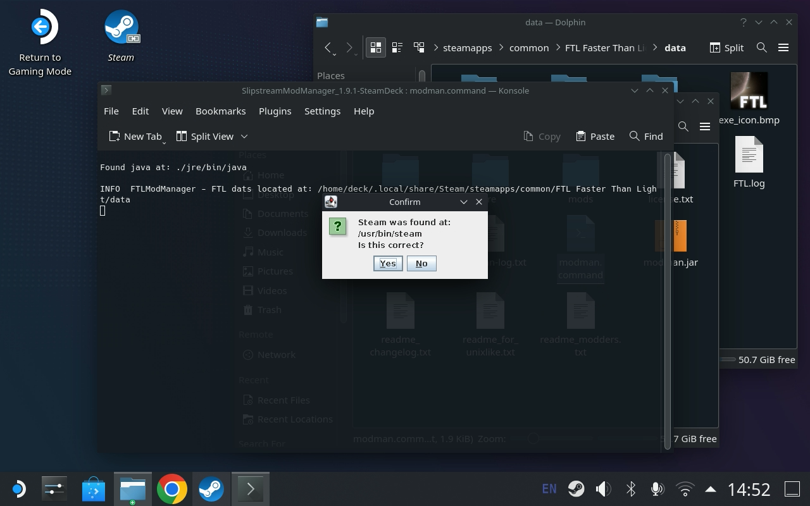Go back in data Dolphin window
Viewport: 810px width, 506px height.
click(328, 47)
